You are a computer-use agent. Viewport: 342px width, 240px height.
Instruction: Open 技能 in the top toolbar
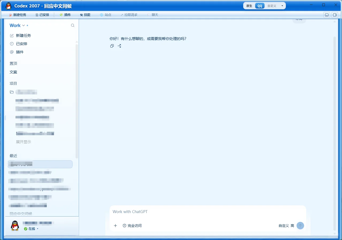[x=85, y=15]
